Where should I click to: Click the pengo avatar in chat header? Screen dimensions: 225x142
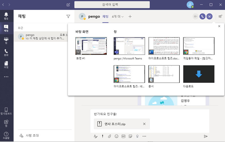click(82, 17)
